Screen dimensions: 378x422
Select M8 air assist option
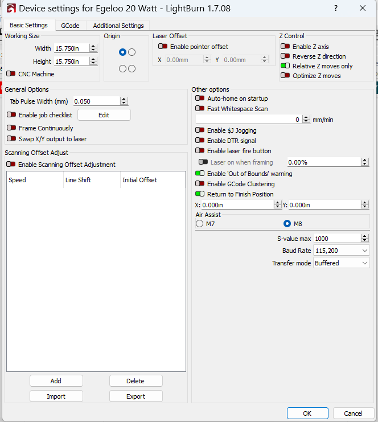tap(287, 224)
